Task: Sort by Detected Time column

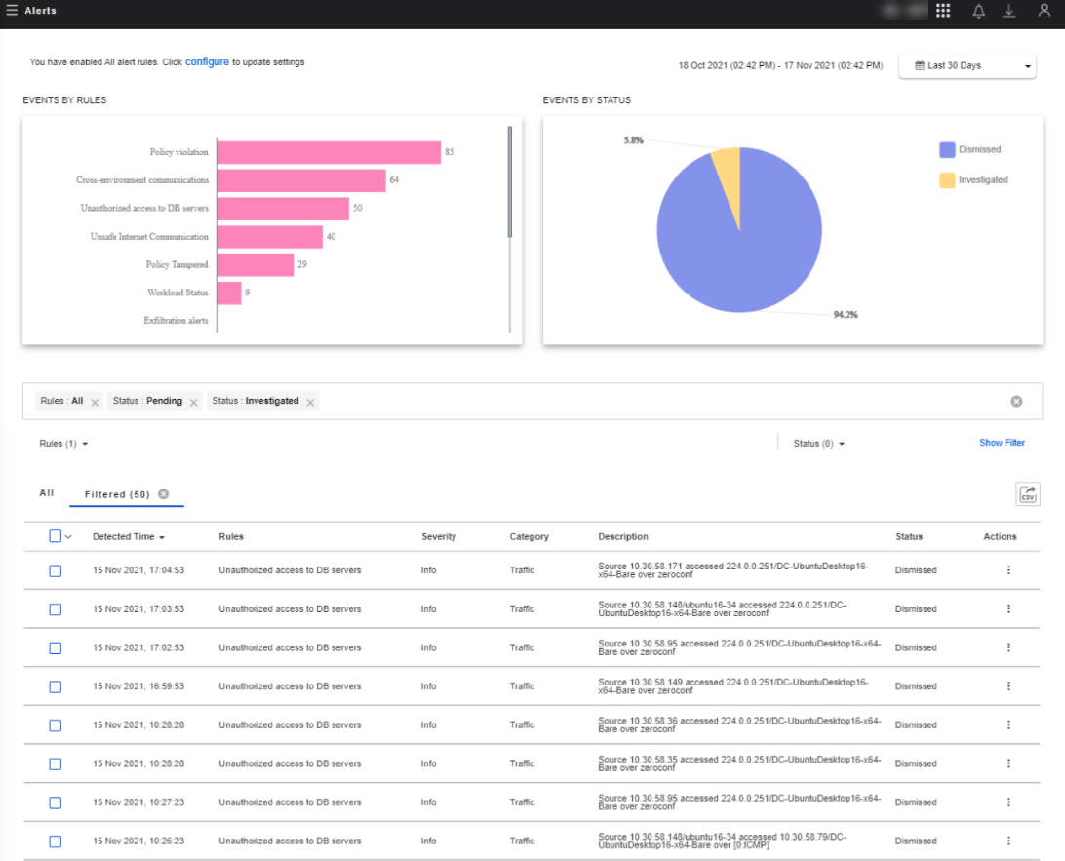Action: (x=129, y=536)
